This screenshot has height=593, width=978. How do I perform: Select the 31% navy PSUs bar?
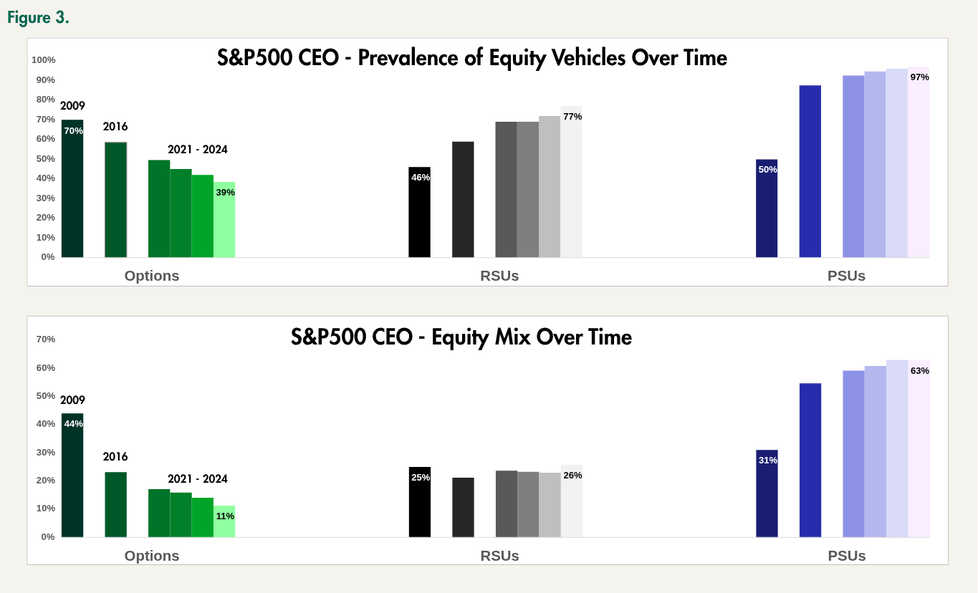(x=767, y=494)
